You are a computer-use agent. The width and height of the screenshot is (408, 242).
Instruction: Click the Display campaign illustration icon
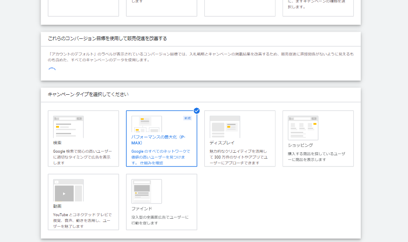225,127
